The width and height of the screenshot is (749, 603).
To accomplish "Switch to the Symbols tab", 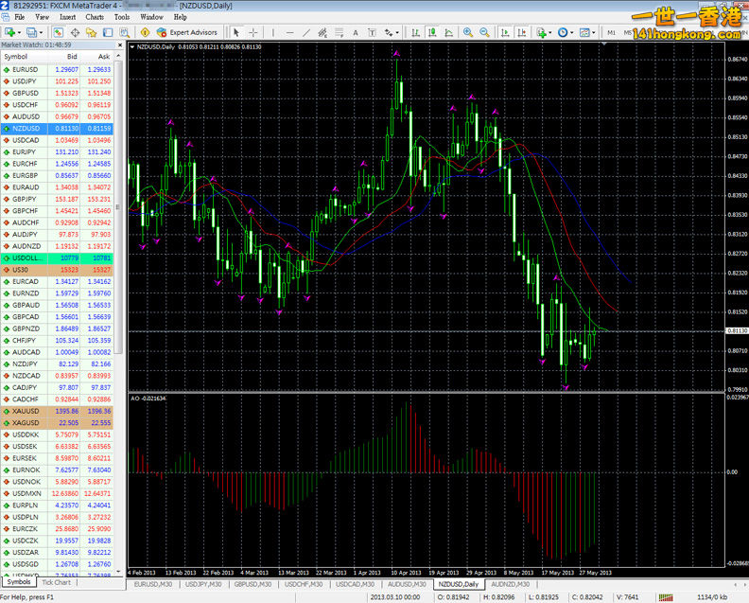I will point(19,582).
